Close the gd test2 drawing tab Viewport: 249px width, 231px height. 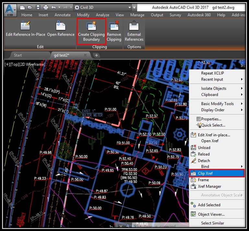point(85,55)
